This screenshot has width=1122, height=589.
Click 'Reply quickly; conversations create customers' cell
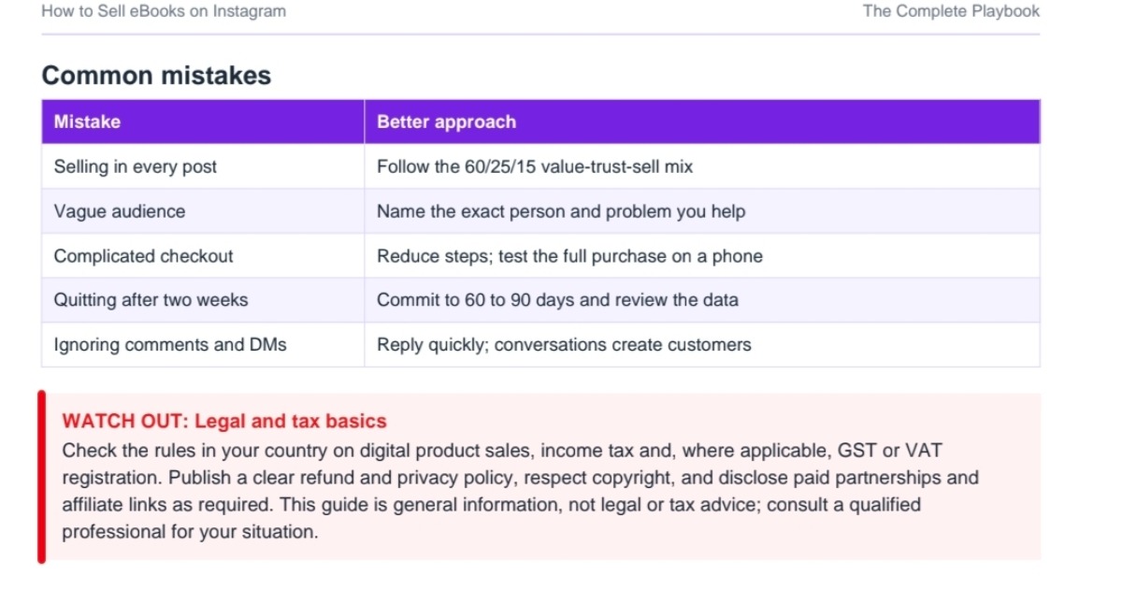(x=702, y=345)
